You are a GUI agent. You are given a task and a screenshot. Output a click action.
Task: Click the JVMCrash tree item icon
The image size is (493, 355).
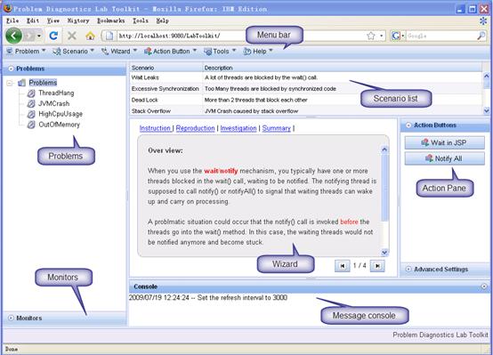coord(31,103)
